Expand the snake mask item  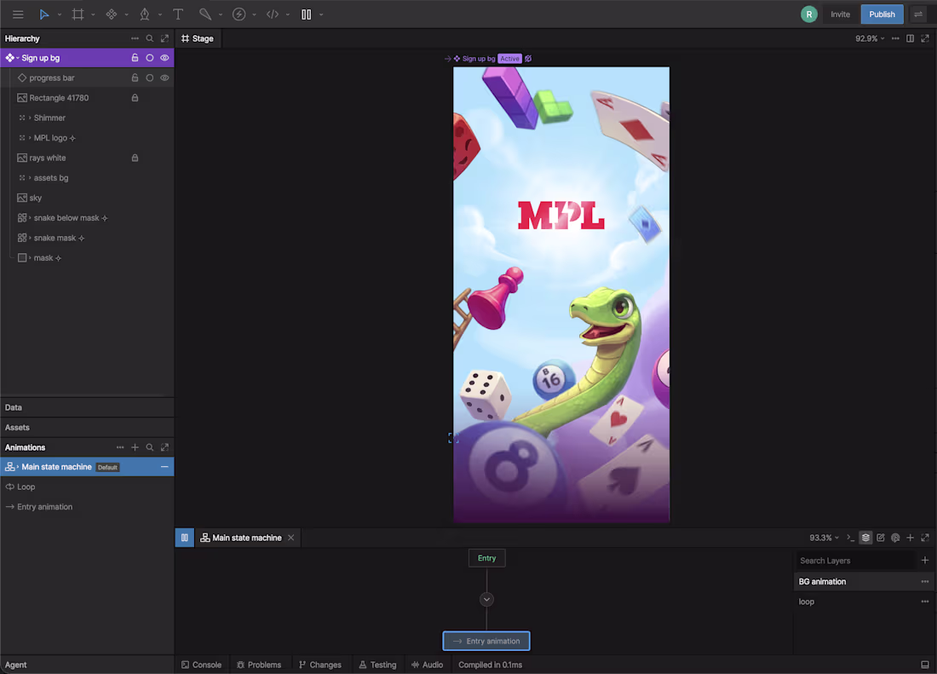pos(30,238)
